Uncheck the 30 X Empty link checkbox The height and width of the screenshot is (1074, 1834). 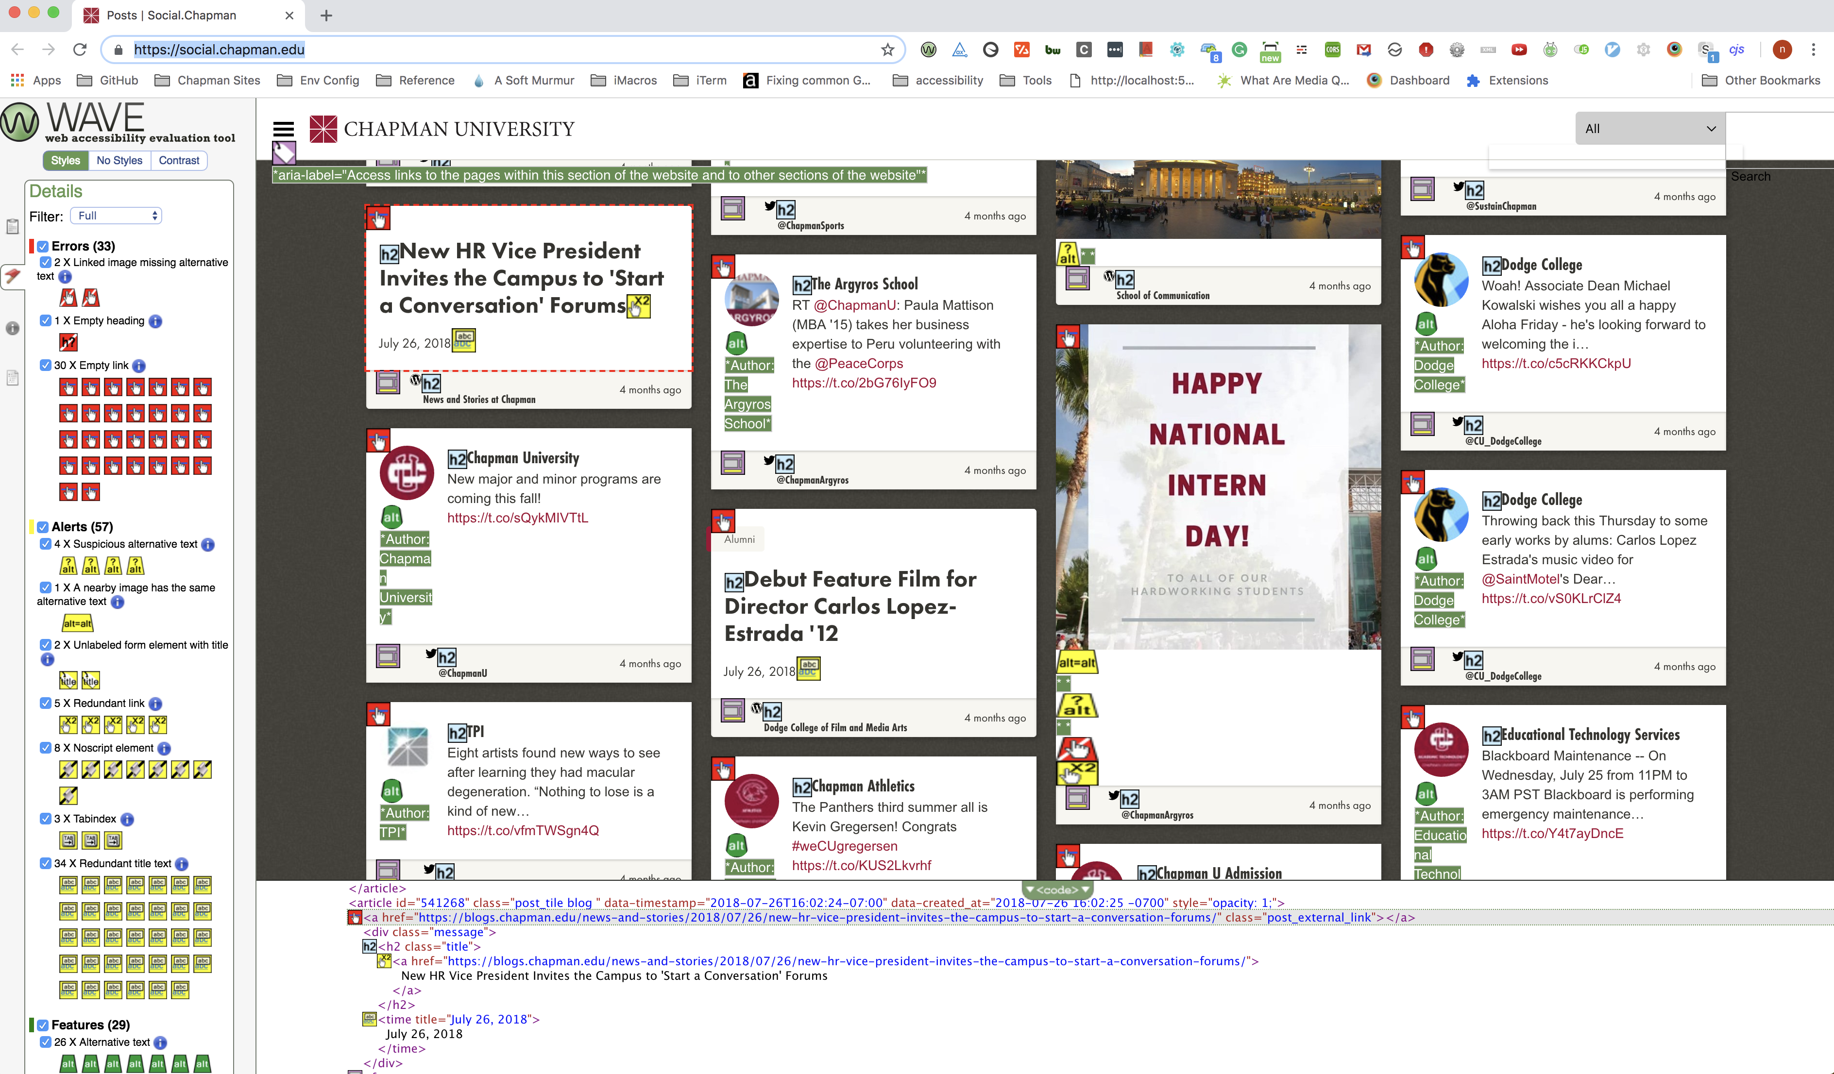click(x=46, y=365)
